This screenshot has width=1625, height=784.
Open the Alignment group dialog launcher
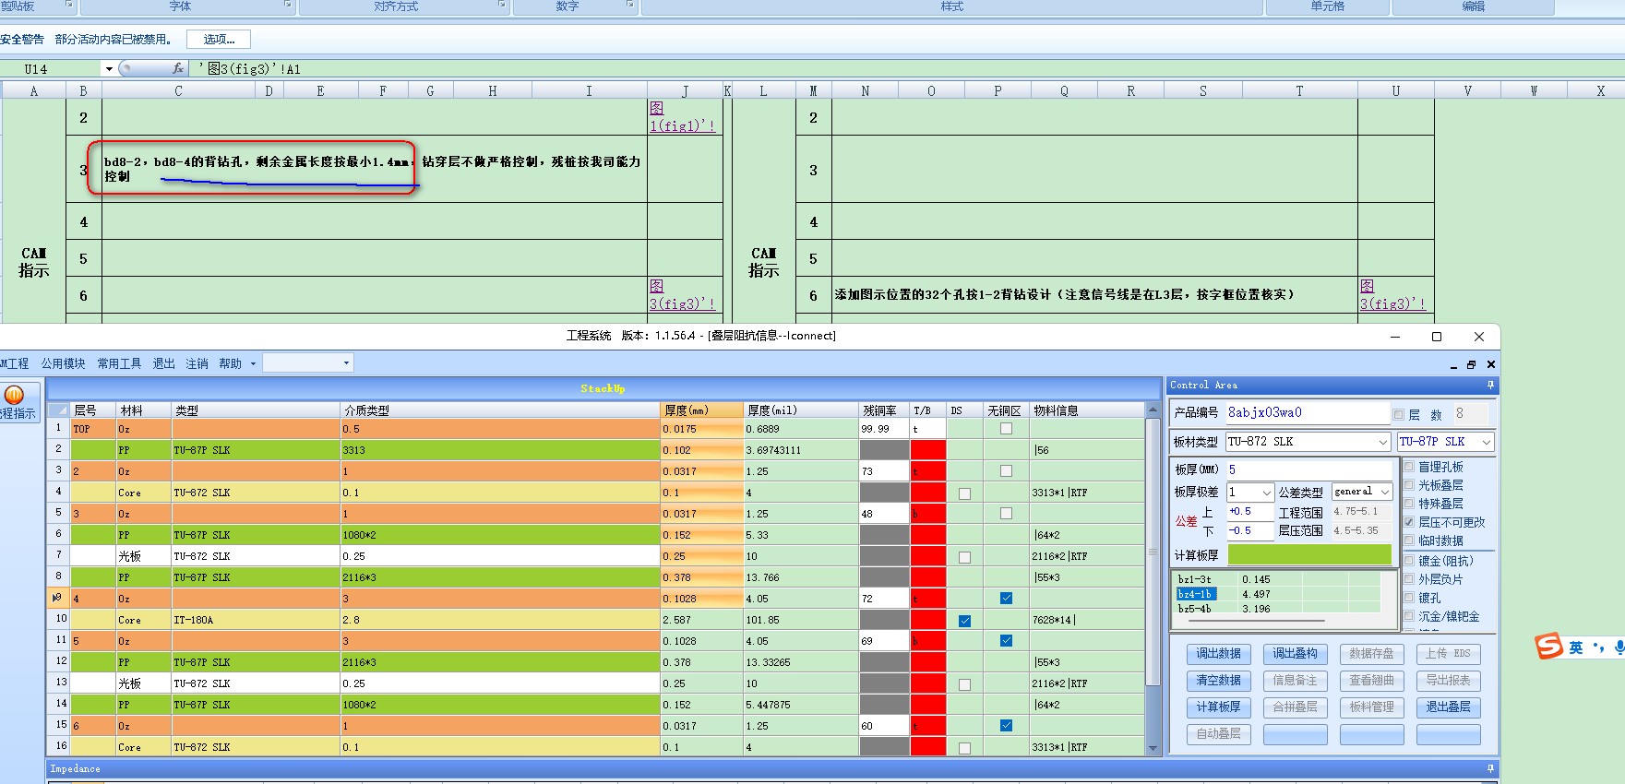[502, 6]
